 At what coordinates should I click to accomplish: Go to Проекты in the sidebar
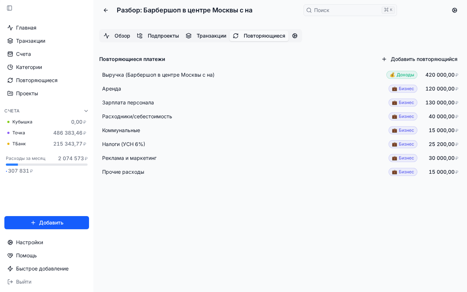27,93
